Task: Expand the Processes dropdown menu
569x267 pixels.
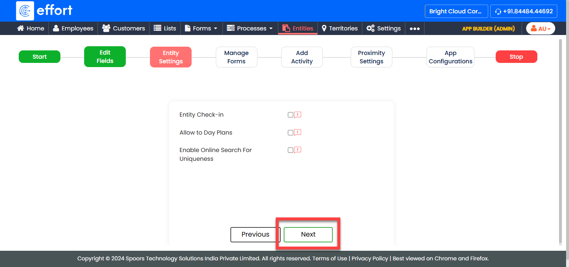Action: 250,28
